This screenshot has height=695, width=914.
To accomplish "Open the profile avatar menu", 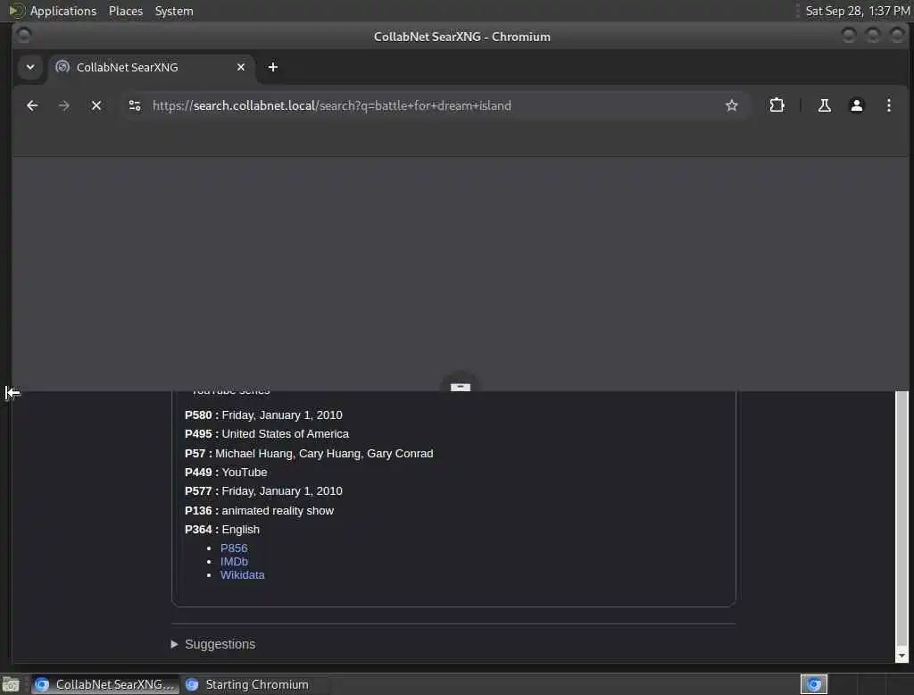I will point(856,105).
